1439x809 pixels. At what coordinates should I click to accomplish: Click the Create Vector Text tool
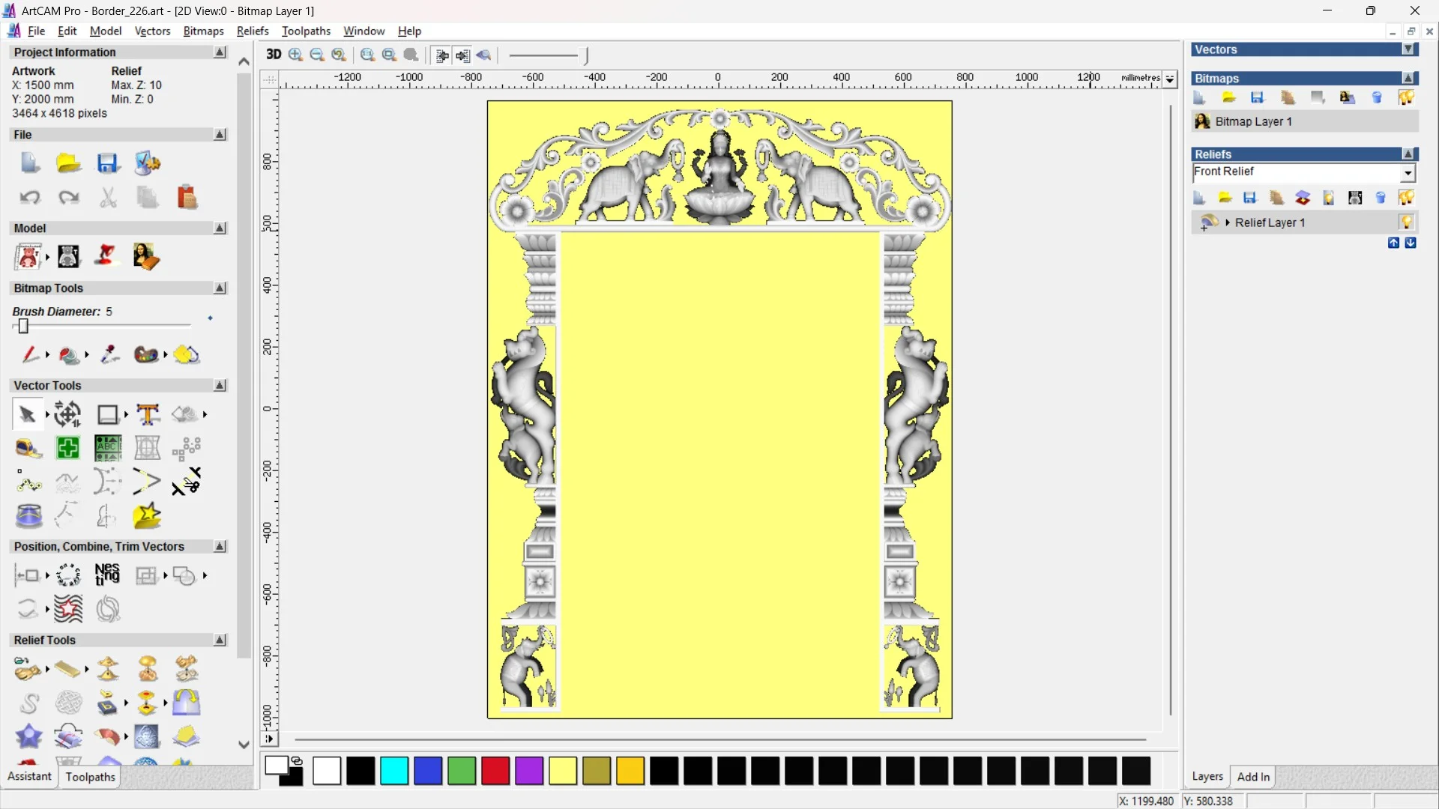tap(148, 414)
